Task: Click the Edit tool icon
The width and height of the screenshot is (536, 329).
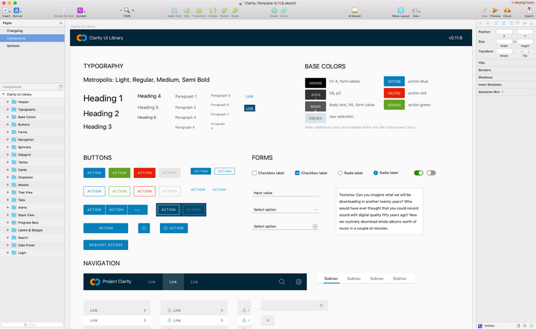Action: (187, 10)
